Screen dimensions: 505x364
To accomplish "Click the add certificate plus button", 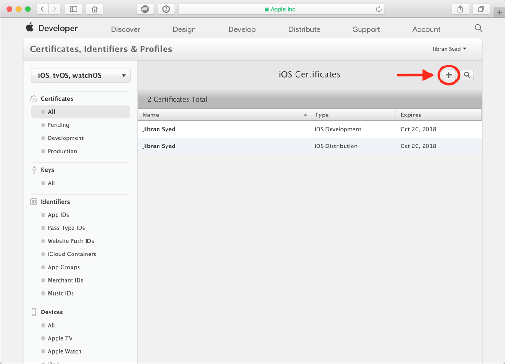I will pyautogui.click(x=448, y=75).
